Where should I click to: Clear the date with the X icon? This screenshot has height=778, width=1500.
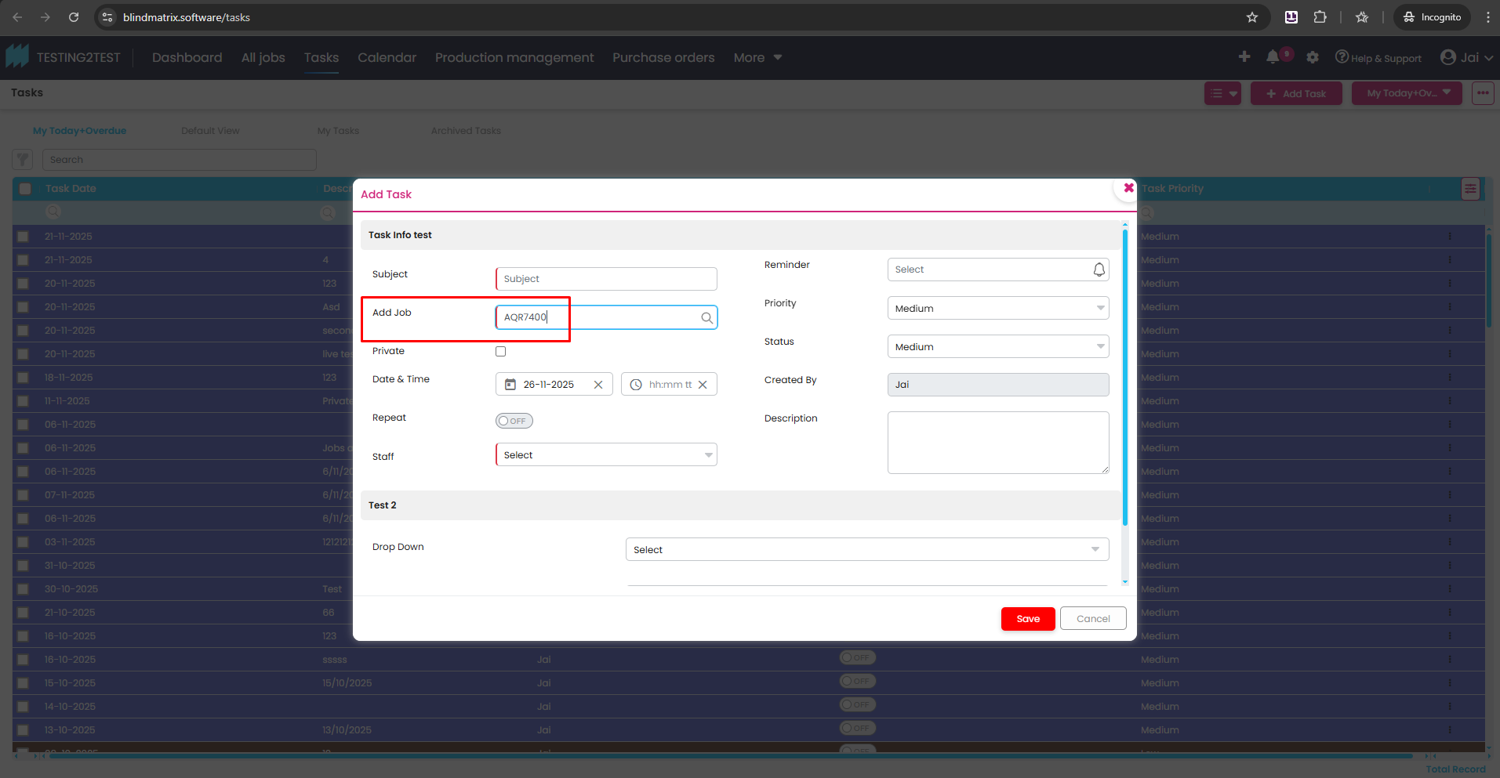(598, 385)
